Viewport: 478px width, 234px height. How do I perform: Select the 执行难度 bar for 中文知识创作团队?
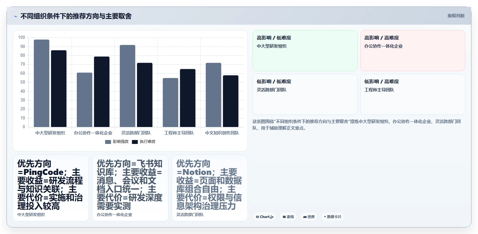tap(231, 101)
